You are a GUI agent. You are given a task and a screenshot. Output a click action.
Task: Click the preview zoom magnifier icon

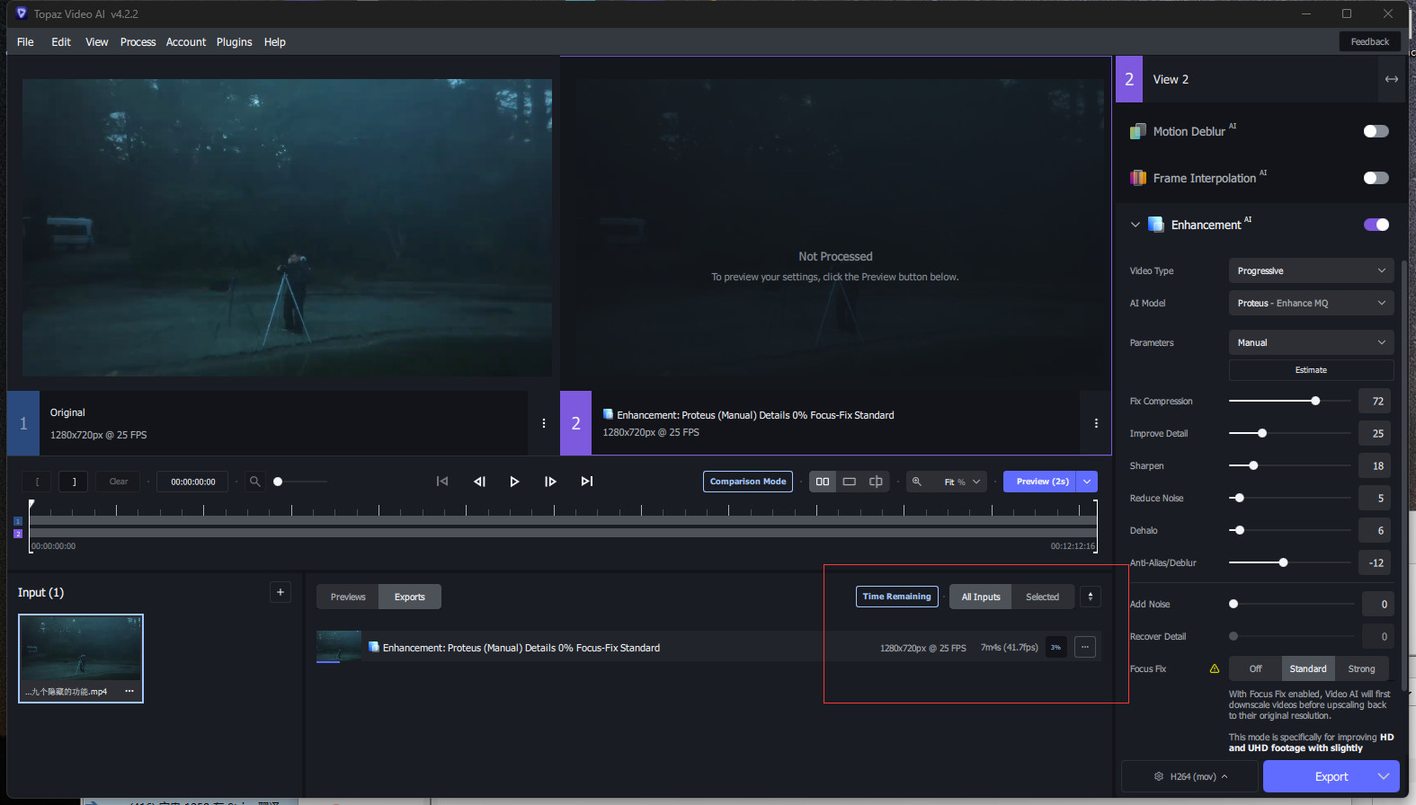tap(917, 482)
